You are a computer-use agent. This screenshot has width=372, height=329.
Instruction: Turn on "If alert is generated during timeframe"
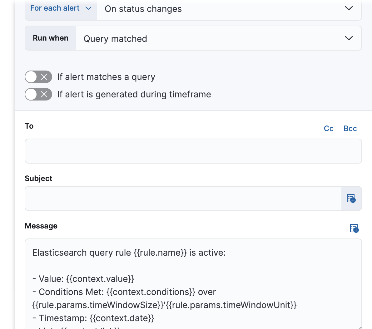click(x=38, y=94)
